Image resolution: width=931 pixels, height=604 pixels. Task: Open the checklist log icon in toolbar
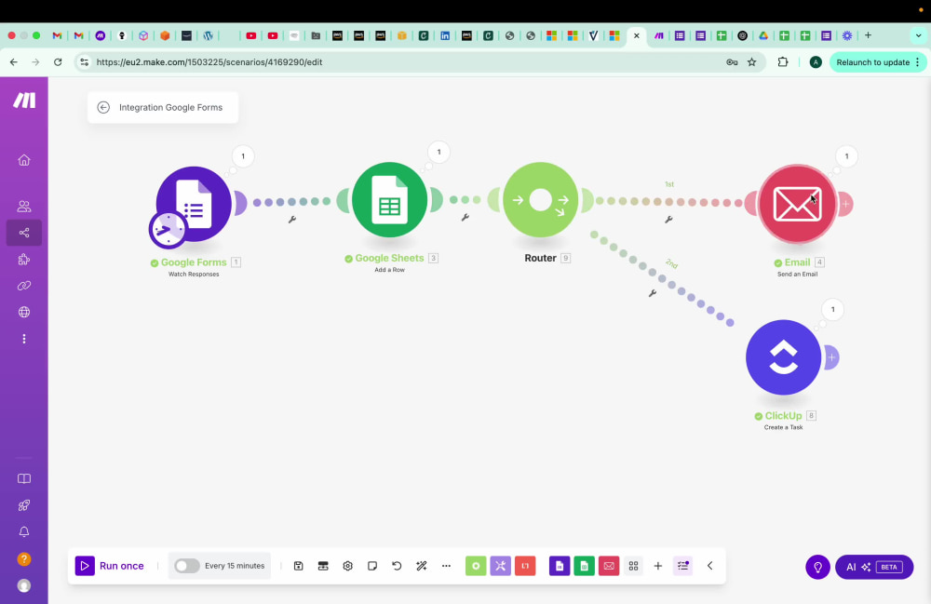coord(682,566)
